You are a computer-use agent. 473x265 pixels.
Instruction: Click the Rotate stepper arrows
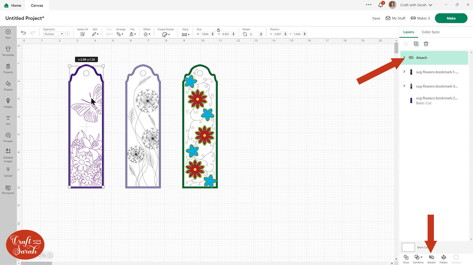point(261,34)
